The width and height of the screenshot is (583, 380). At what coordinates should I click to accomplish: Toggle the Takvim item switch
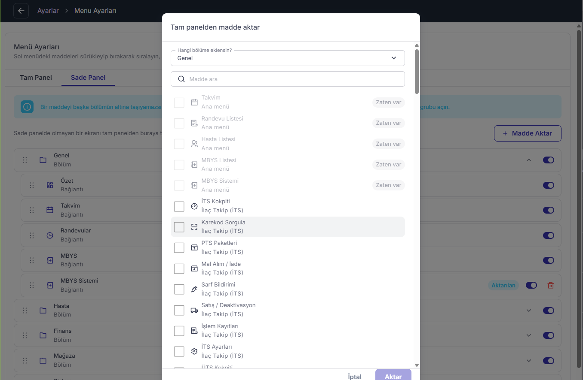point(549,210)
